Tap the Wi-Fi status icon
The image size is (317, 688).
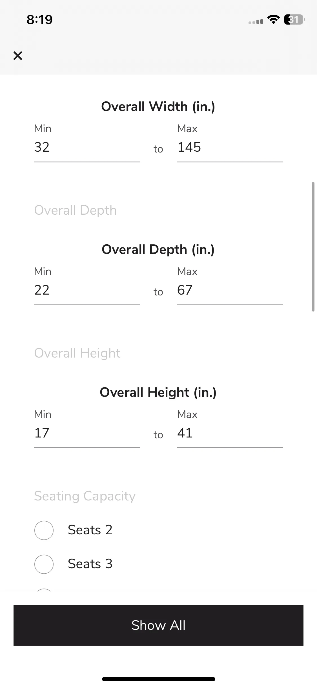(x=273, y=19)
